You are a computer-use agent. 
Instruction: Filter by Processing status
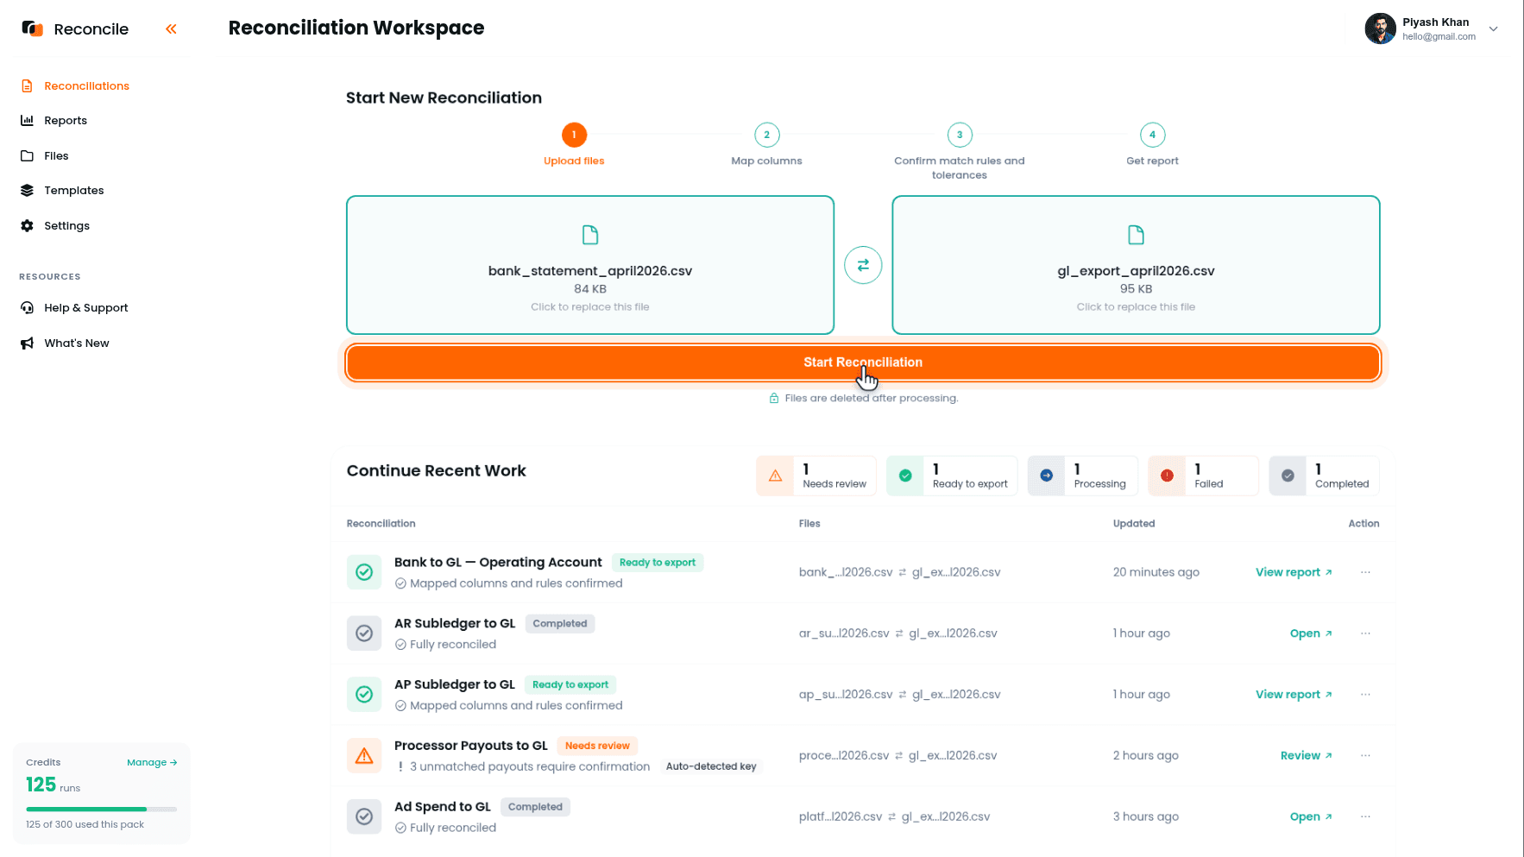(x=1083, y=476)
